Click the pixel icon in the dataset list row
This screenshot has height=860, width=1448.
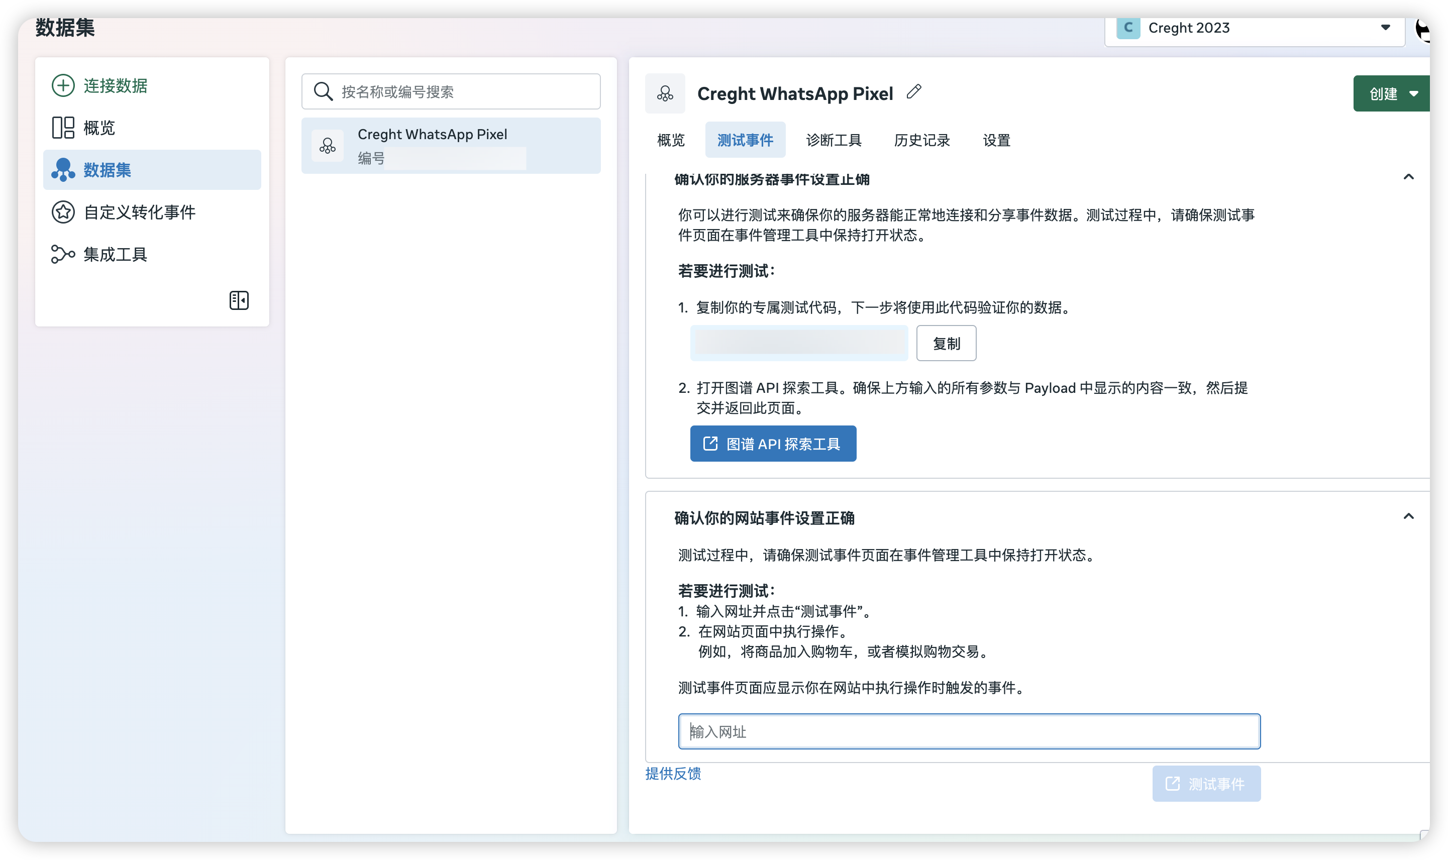pyautogui.click(x=328, y=145)
